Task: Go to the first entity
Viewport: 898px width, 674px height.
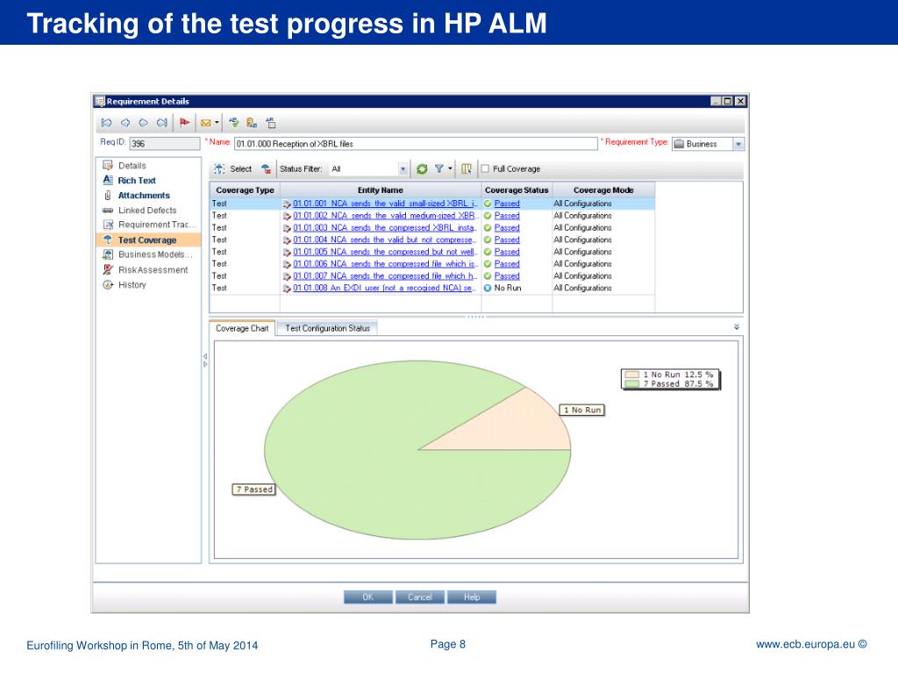Action: [x=106, y=123]
